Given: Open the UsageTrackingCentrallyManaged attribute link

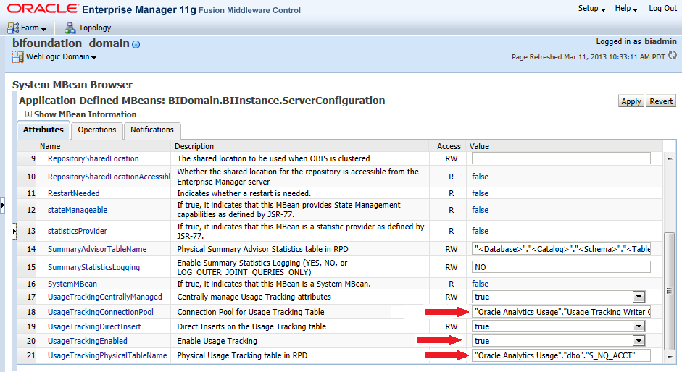Looking at the screenshot, I should 105,297.
